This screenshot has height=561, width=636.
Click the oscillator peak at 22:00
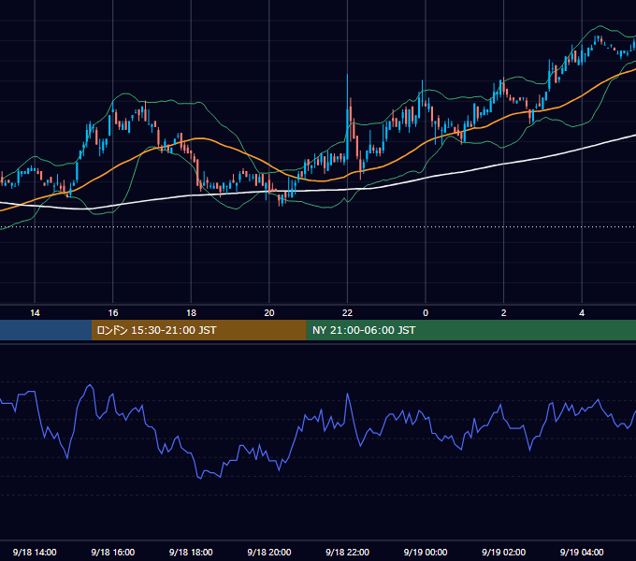[348, 394]
